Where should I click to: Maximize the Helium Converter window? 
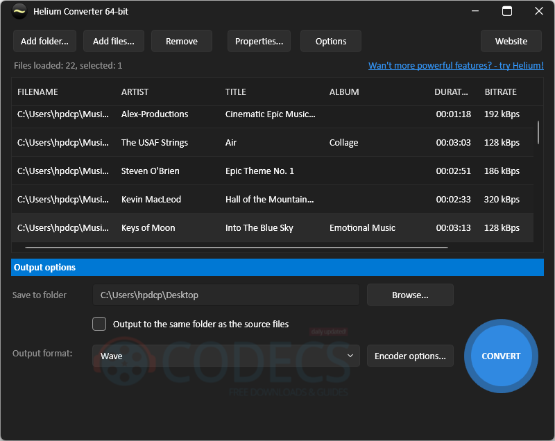point(507,11)
